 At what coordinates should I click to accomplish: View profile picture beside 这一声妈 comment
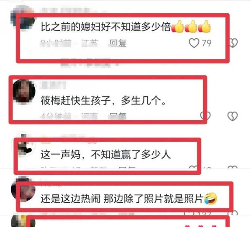(23, 146)
